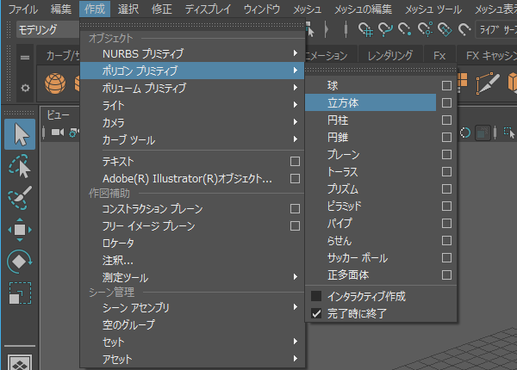The height and width of the screenshot is (370, 517).
Task: Choose ロケータ from the menu
Action: (x=121, y=243)
